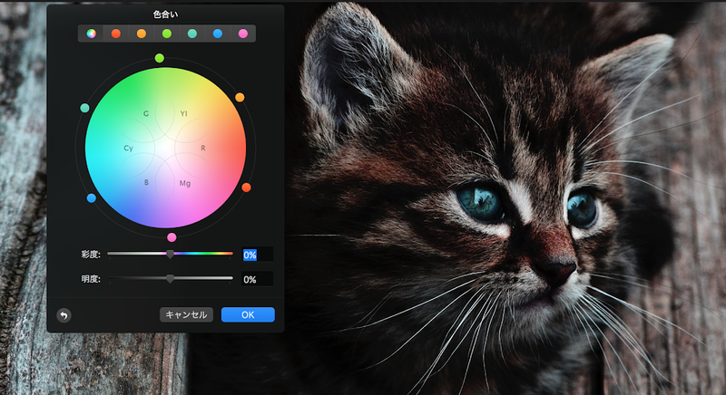Choose the green color range in top row
The image size is (726, 395).
166,34
